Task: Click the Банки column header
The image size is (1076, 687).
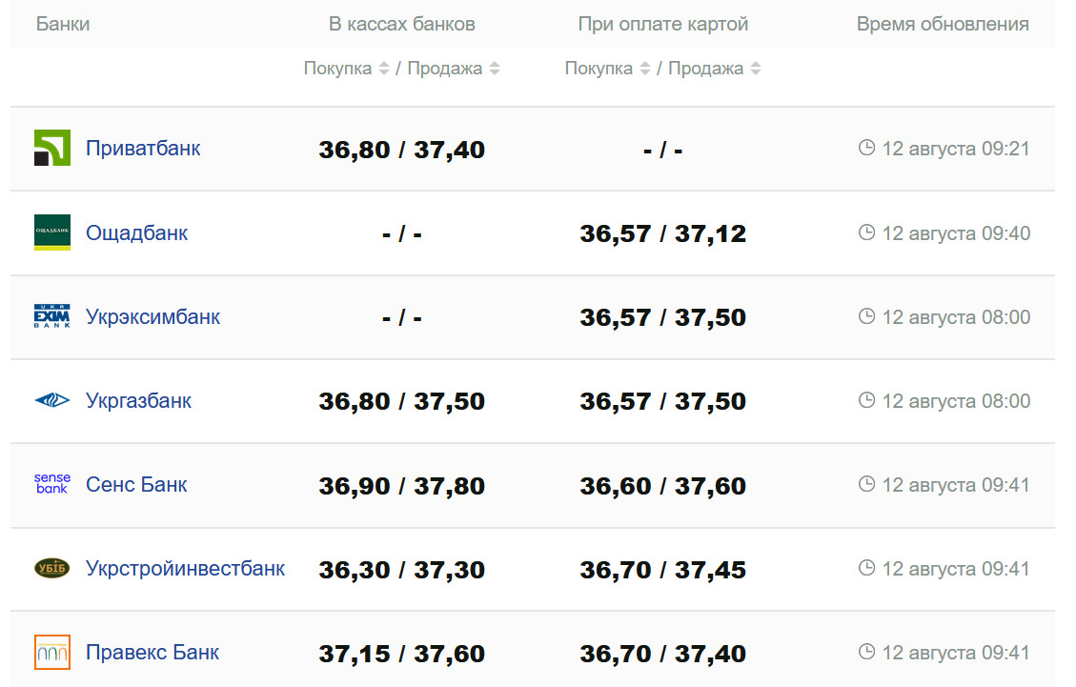Action: (x=63, y=24)
